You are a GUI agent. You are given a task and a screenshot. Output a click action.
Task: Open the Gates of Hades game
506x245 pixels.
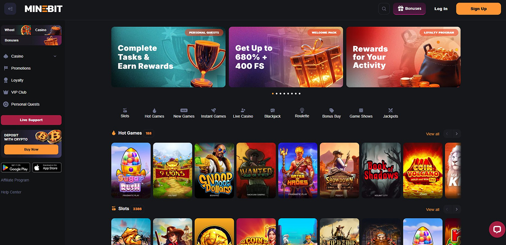tap(298, 170)
